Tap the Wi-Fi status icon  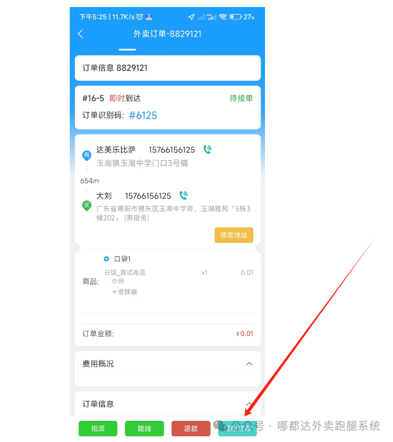223,17
